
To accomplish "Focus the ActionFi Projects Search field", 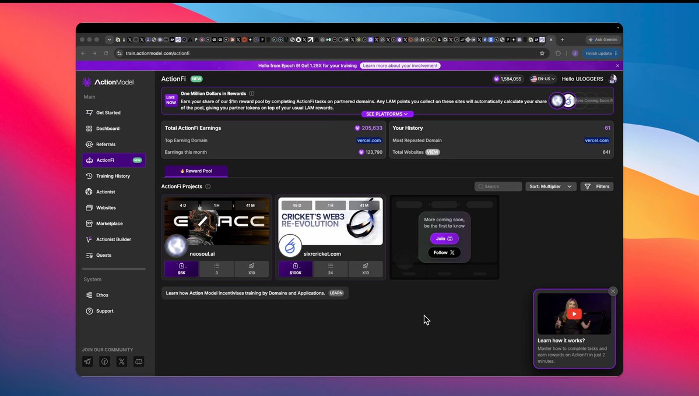I will [x=498, y=186].
